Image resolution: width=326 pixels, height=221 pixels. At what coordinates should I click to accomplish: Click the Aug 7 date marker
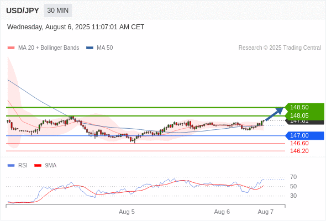pyautogui.click(x=266, y=212)
